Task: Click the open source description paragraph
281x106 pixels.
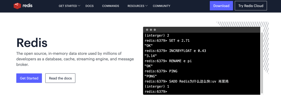Action: tap(75, 59)
